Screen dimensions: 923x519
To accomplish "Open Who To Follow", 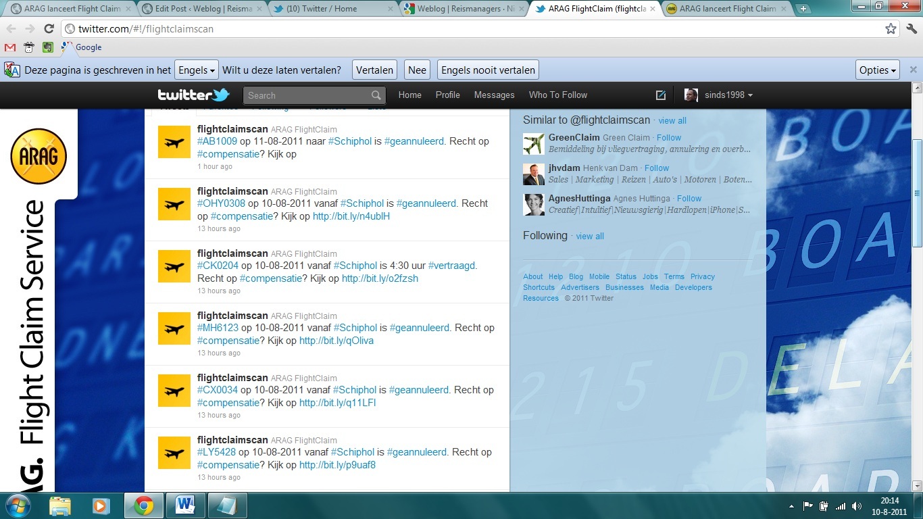I will (558, 95).
